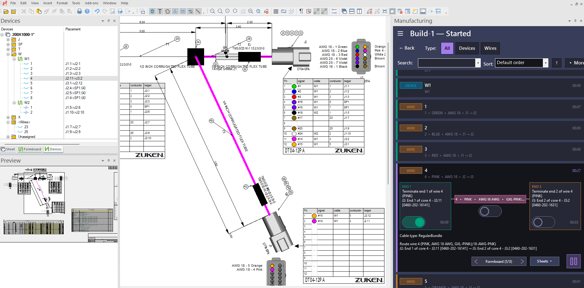Click the Print icon in toolbar
This screenshot has width=584, height=288.
[80, 11]
